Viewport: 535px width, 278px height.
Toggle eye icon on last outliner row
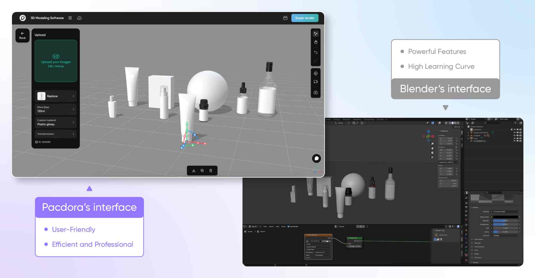coord(515,141)
